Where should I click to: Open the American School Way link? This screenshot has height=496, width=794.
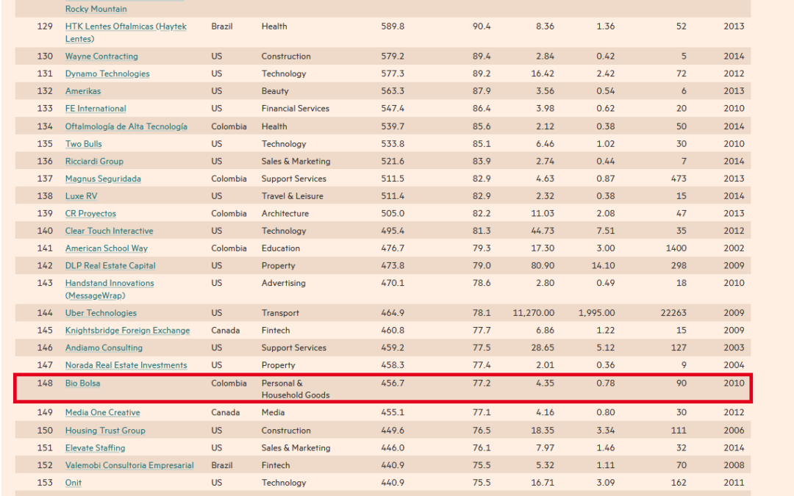[107, 248]
